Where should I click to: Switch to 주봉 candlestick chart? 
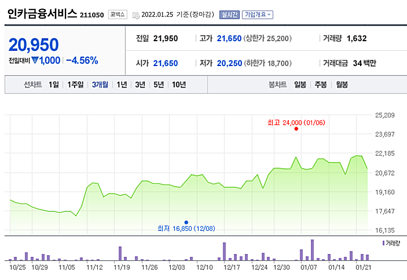(x=321, y=85)
